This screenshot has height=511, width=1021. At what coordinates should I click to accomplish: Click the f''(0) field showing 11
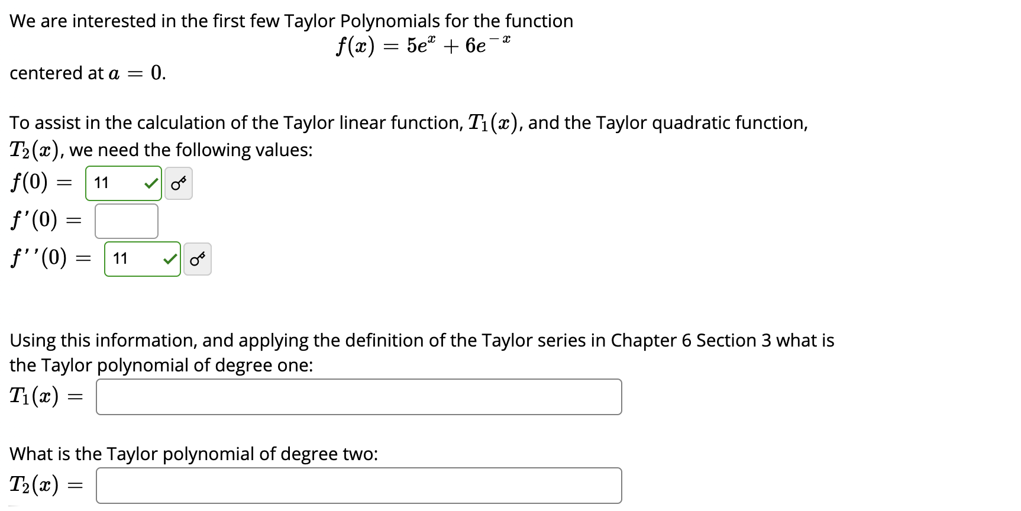130,259
